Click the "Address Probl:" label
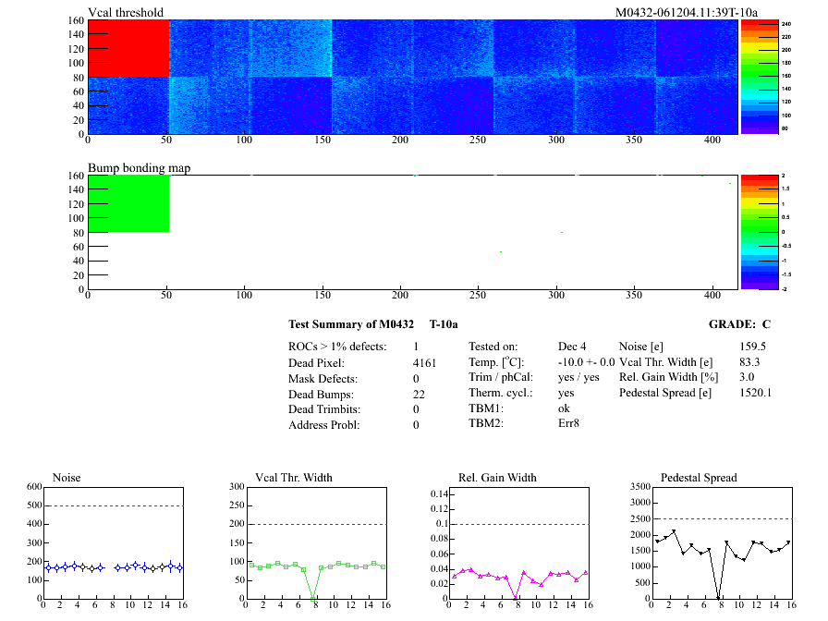This screenshot has width=828, height=621. (x=323, y=425)
